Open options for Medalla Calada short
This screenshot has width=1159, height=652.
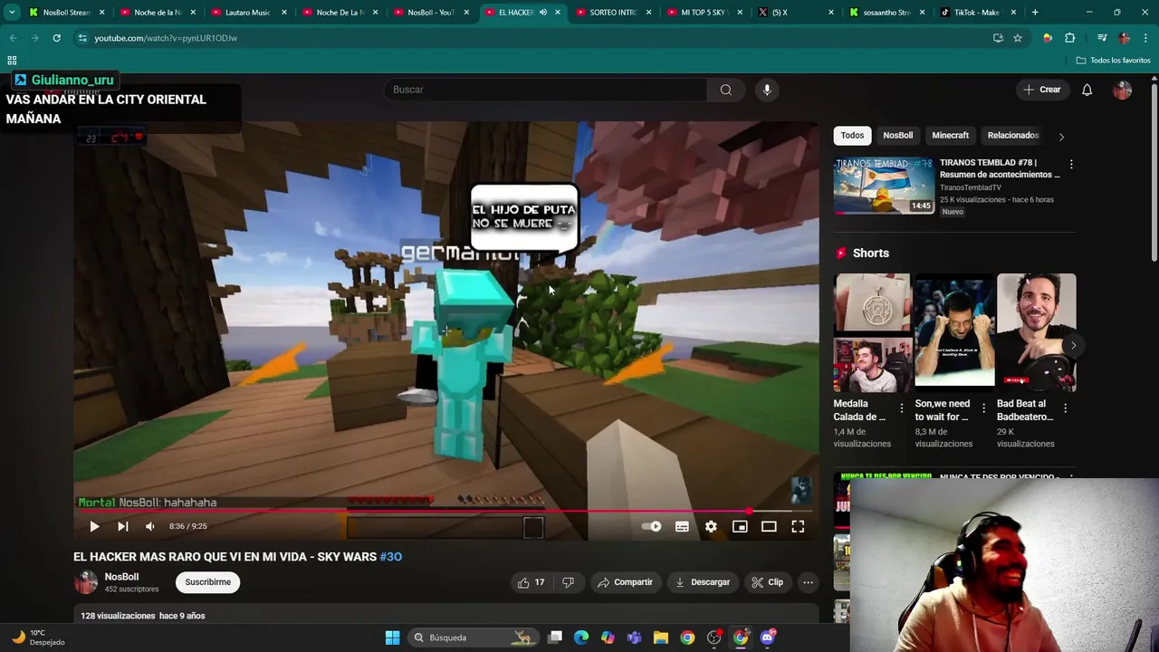click(x=902, y=408)
